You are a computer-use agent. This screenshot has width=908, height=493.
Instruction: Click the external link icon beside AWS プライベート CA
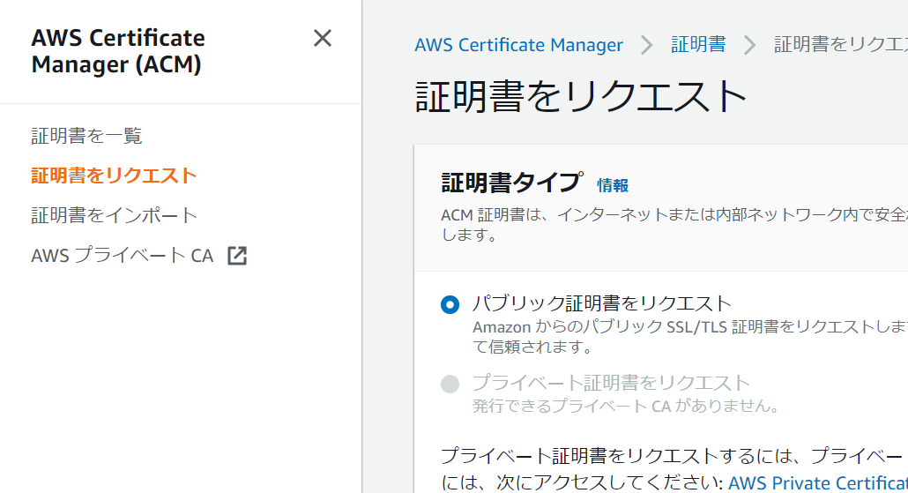coord(237,256)
